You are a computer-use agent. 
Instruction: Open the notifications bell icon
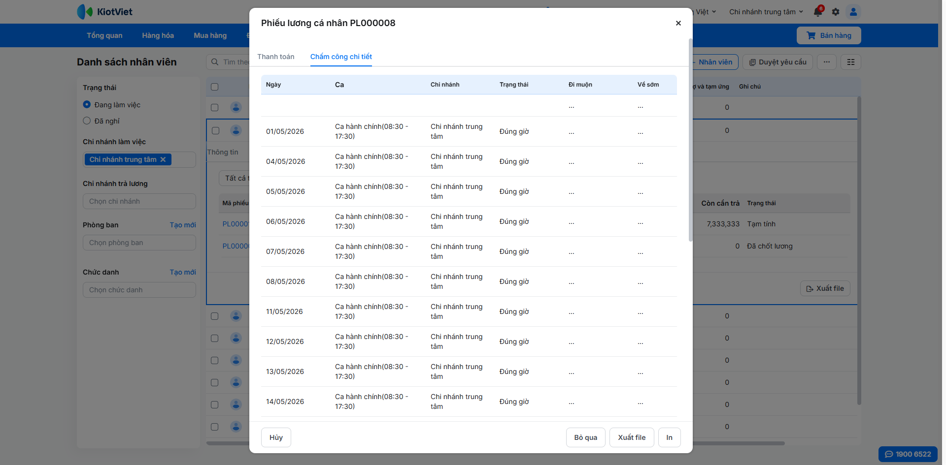(818, 12)
